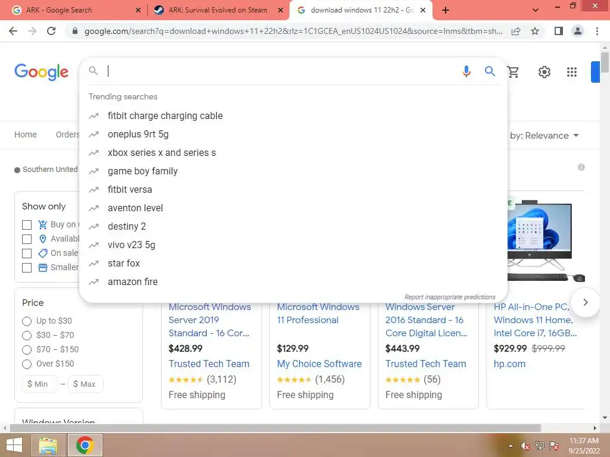Toggle the Chrome side panel icon
This screenshot has height=457, width=610.
coord(559,31)
